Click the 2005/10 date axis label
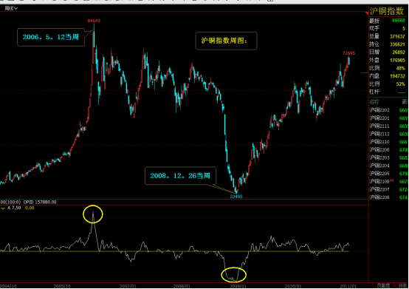 tap(62, 286)
